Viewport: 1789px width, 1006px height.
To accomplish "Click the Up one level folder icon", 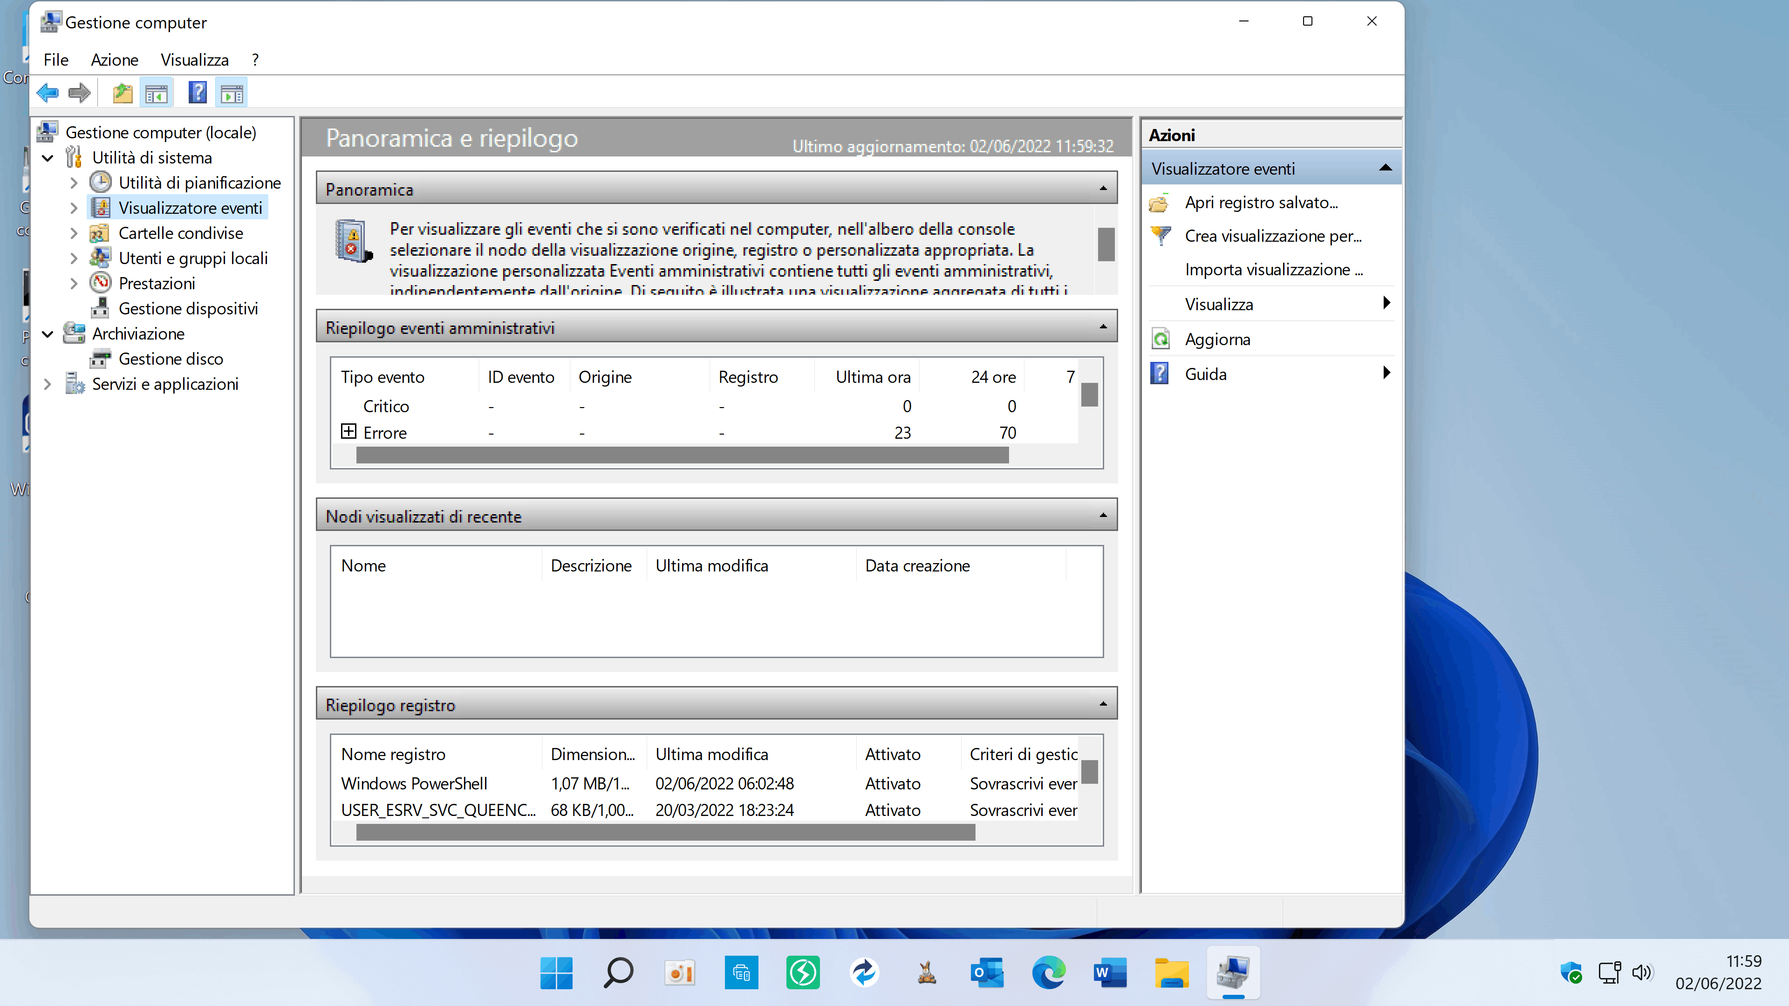I will pyautogui.click(x=122, y=92).
